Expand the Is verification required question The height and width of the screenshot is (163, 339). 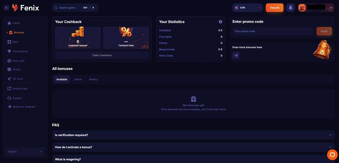point(193,135)
